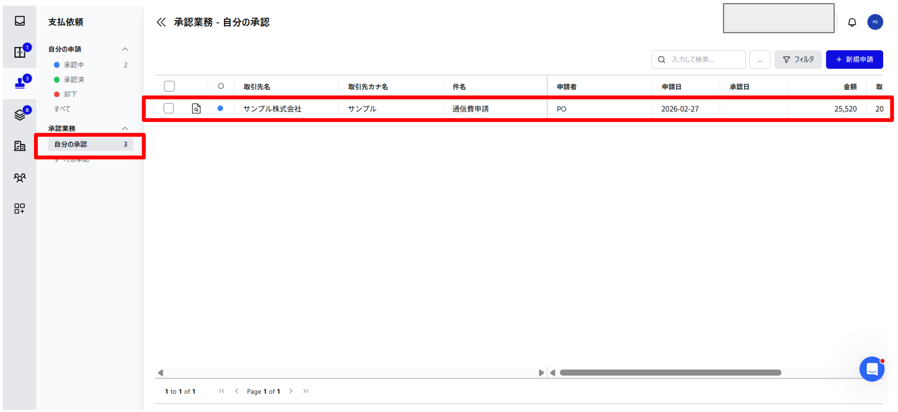The height and width of the screenshot is (412, 898).
Task: Open notifications bell icon
Action: click(x=852, y=22)
